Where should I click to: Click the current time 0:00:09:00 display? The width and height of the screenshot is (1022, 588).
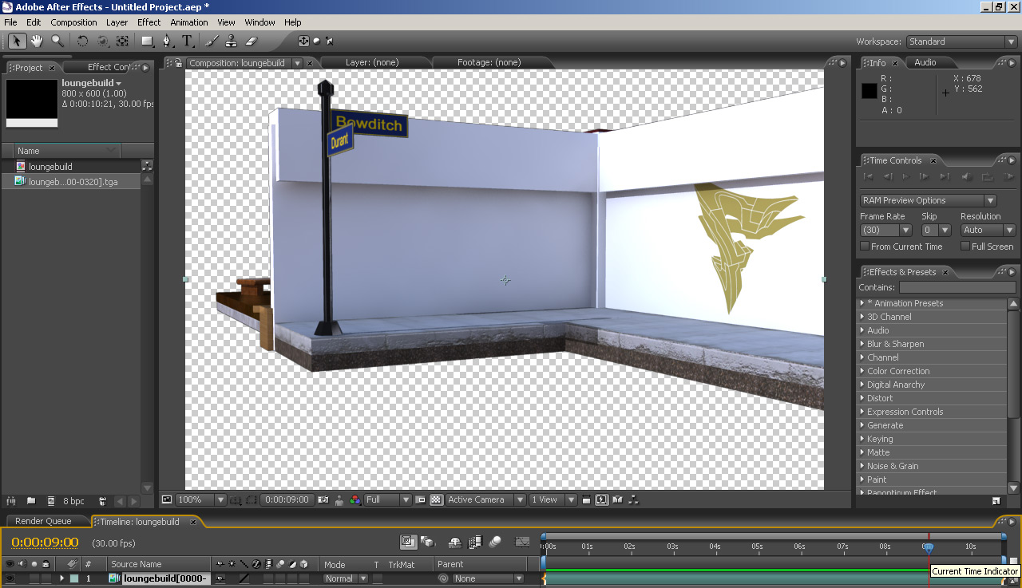click(45, 543)
